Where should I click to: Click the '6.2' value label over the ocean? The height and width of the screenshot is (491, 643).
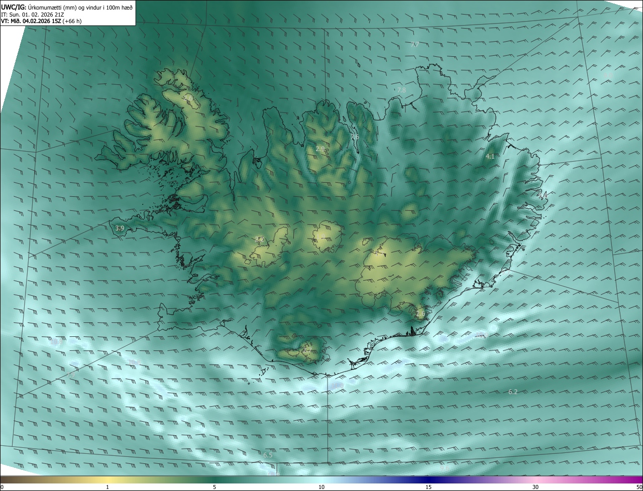point(513,392)
